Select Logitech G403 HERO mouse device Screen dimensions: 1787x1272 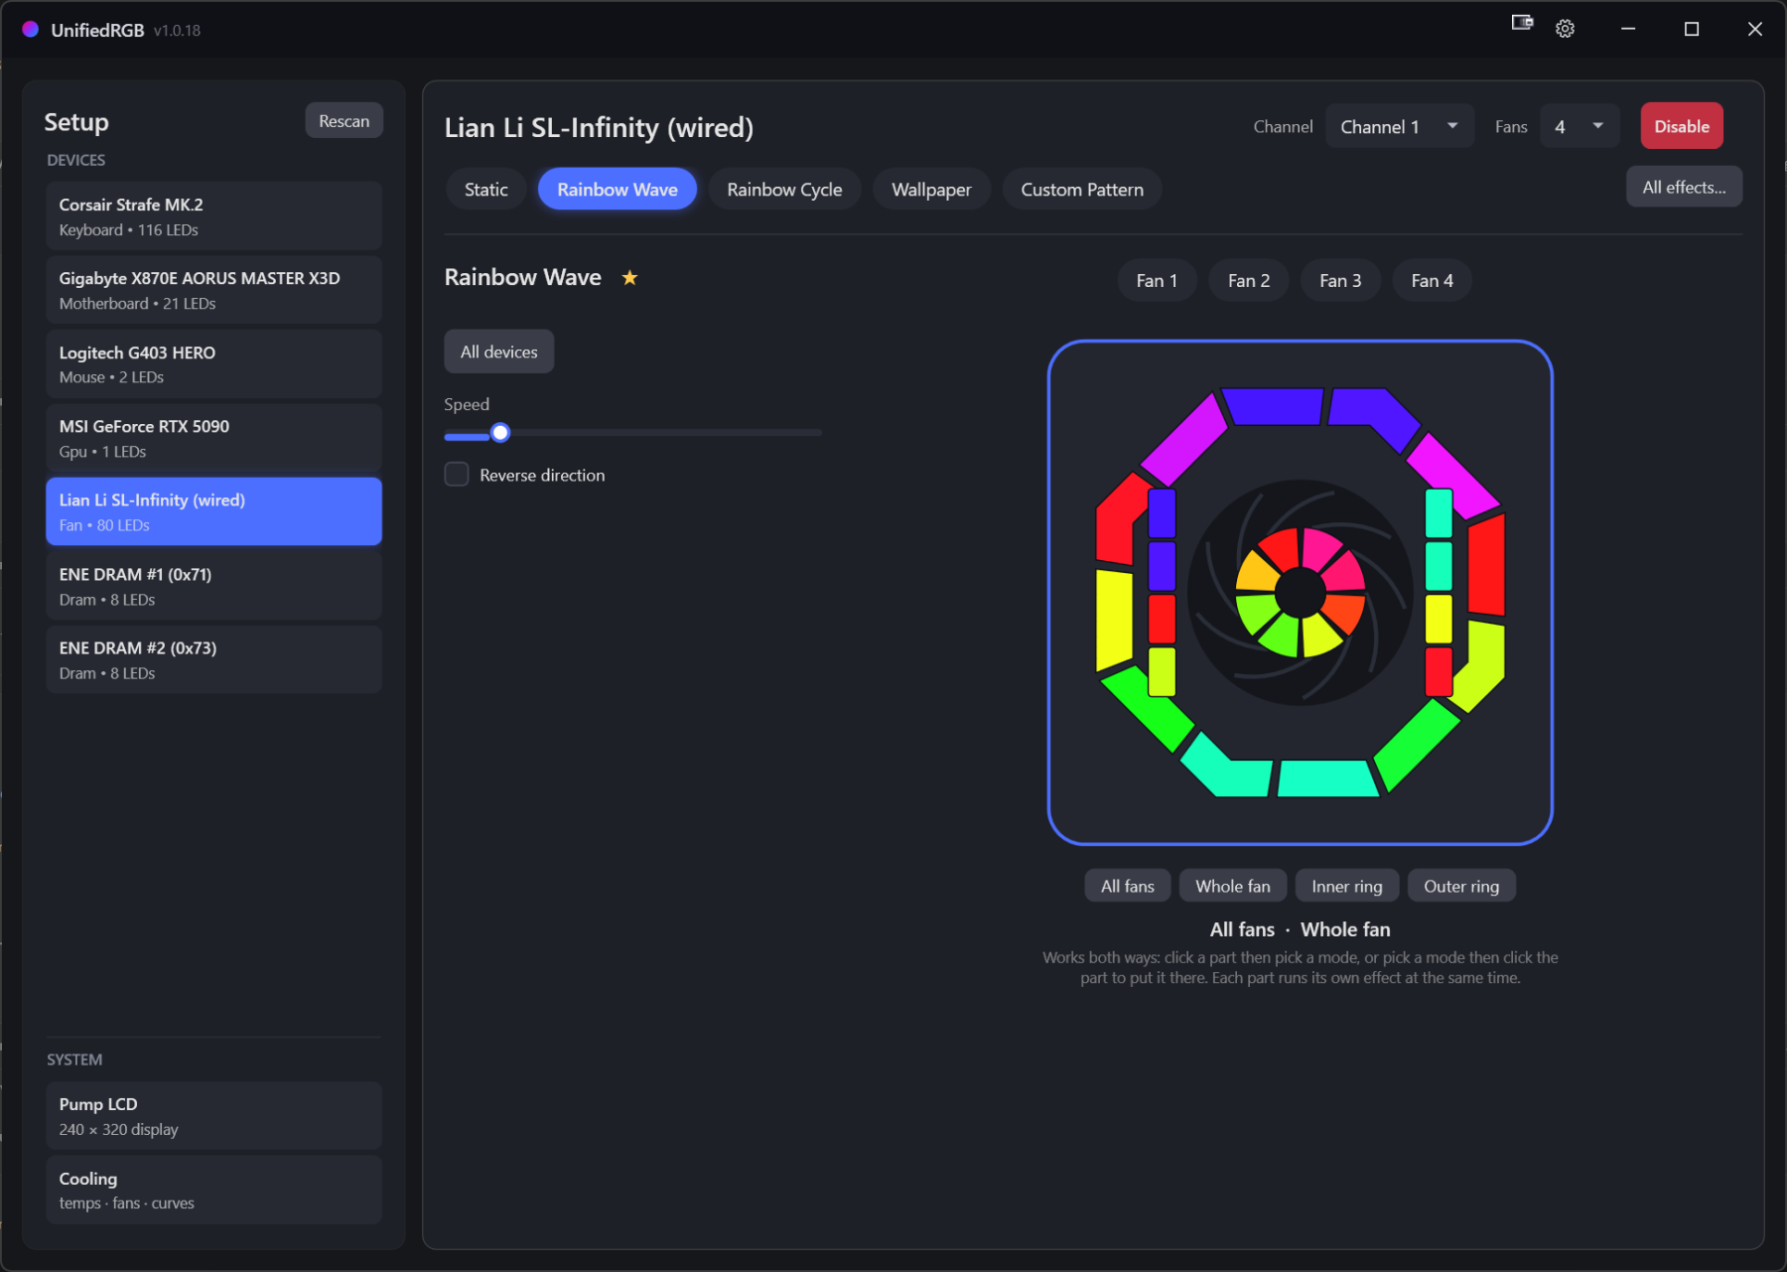[213, 363]
